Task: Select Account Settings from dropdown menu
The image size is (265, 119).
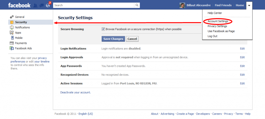Action: (218, 21)
